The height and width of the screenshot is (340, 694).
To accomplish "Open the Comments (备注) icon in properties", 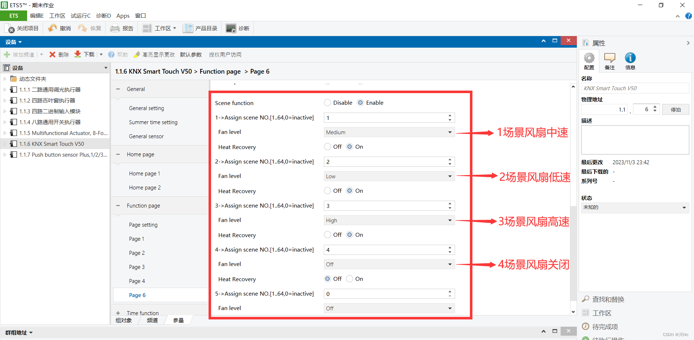I will tap(609, 58).
